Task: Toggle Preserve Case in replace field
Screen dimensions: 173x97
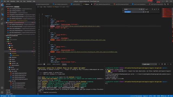Action: (x=144, y=12)
